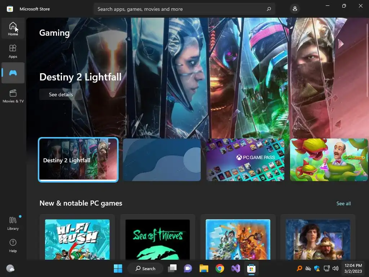Open the user account profile icon

[x=295, y=9]
